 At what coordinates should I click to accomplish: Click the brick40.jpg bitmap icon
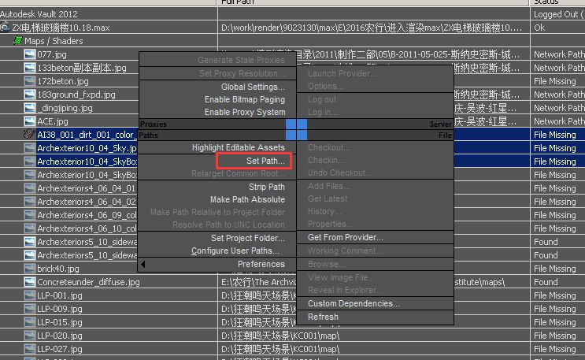(30, 269)
